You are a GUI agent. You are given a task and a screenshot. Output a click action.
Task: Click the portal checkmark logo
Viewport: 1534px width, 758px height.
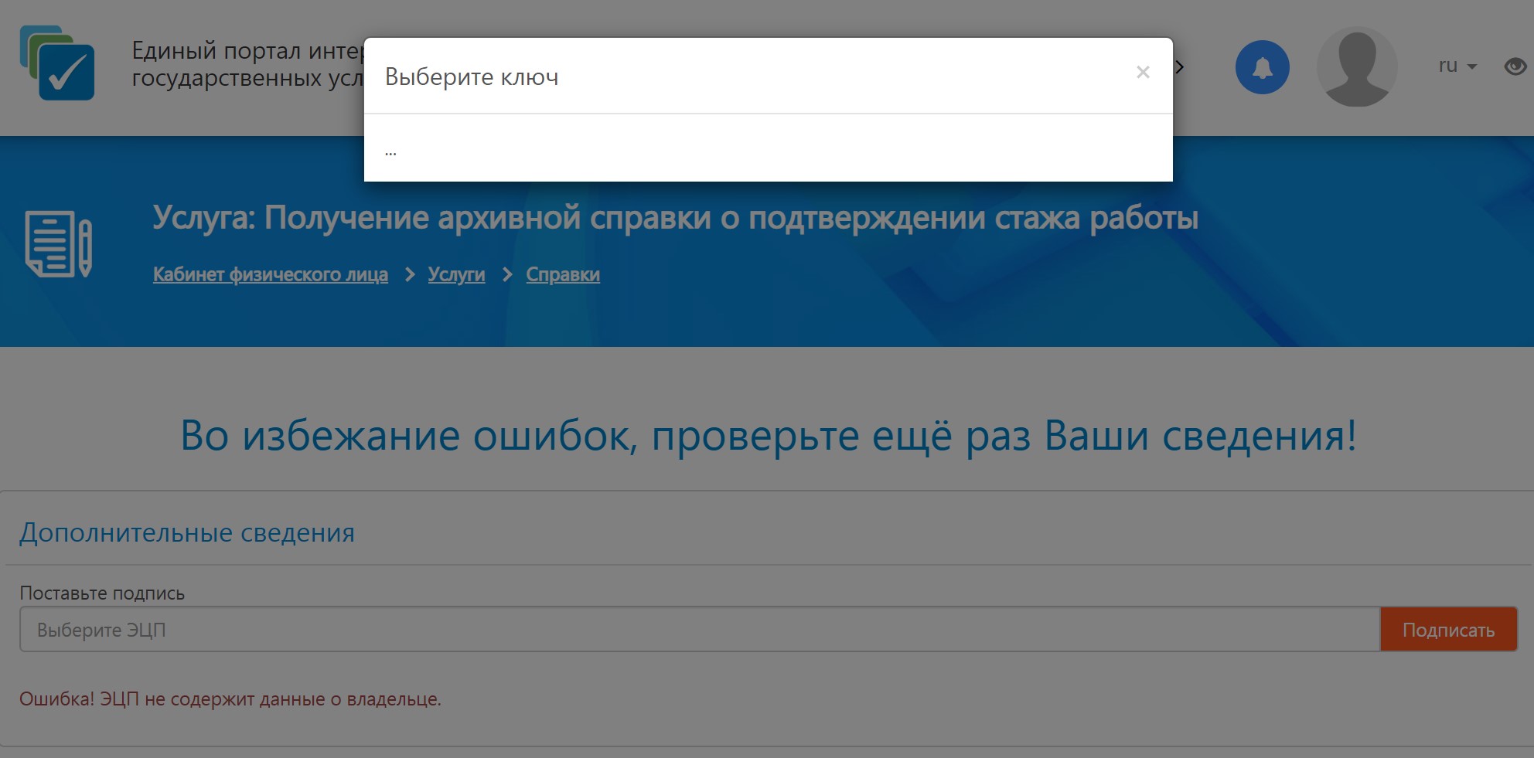tap(58, 63)
